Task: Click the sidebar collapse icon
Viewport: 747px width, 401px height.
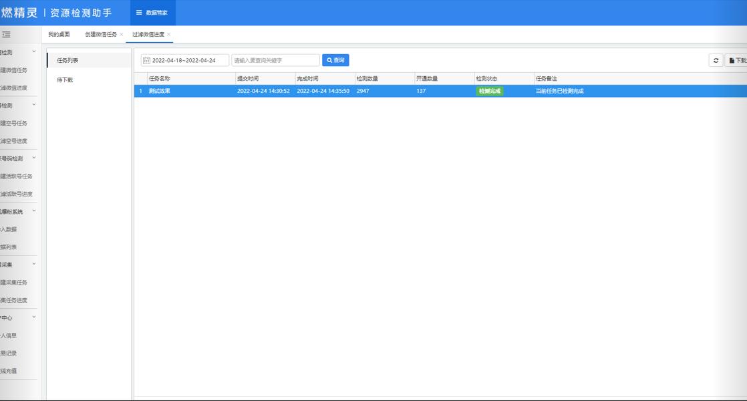Action: click(x=7, y=35)
